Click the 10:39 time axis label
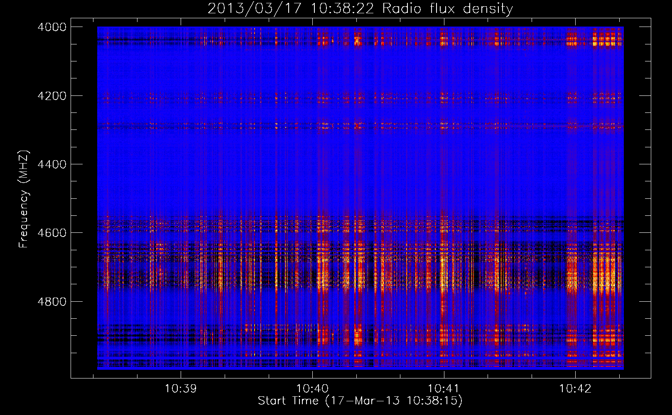The width and height of the screenshot is (672, 415). 181,388
